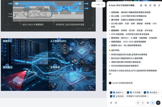Click marker 4 on the 生物传感 label

(55, 65)
